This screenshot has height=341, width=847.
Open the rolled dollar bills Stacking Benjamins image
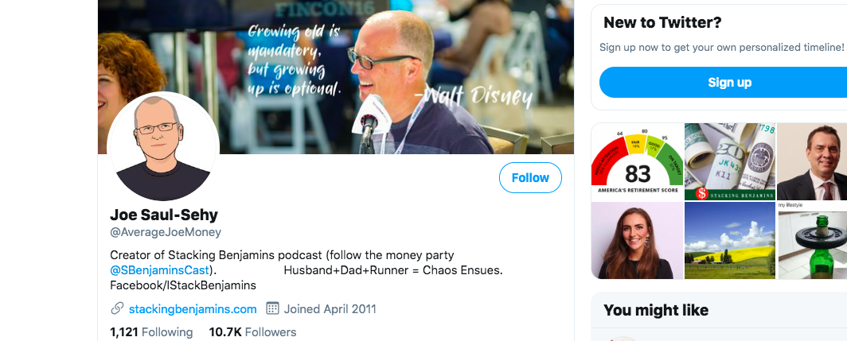pos(730,162)
